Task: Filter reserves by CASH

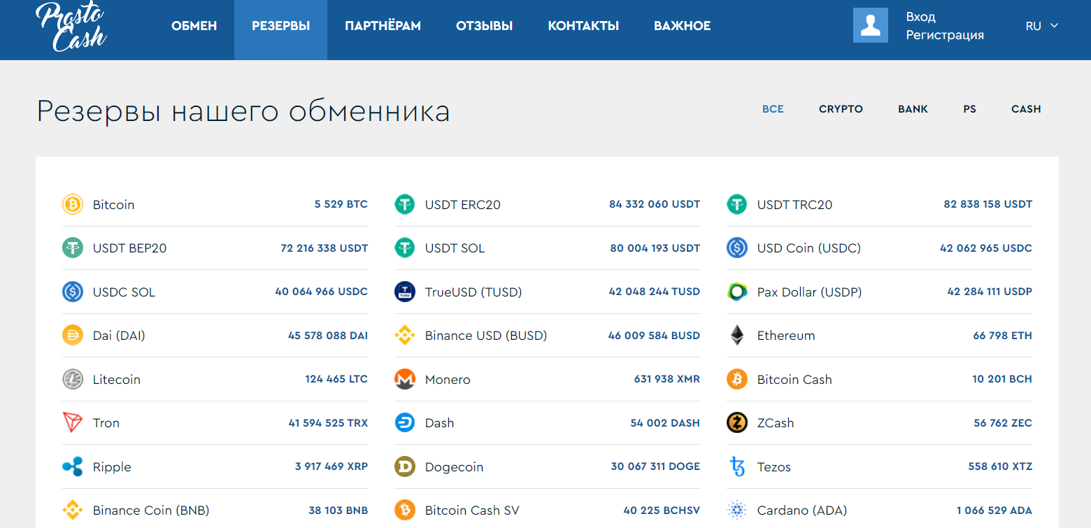Action: point(1026,109)
